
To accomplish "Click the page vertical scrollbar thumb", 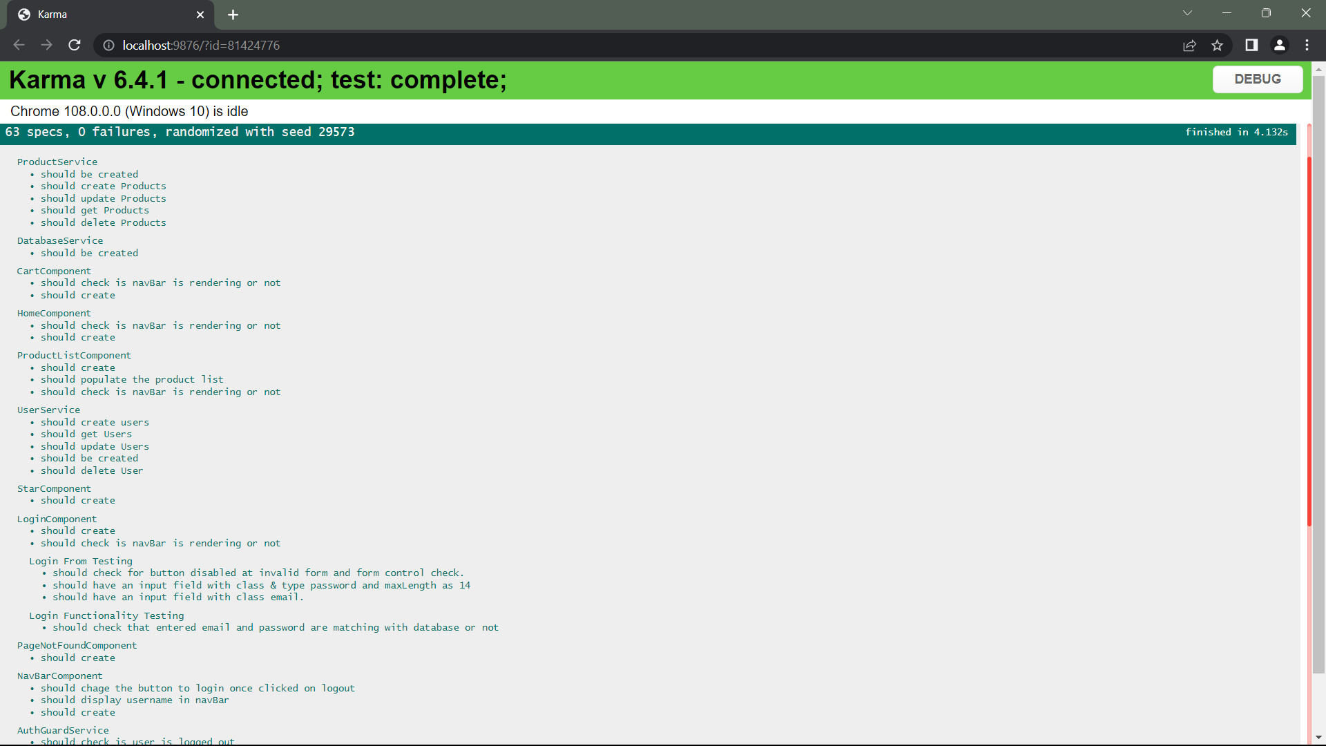I will tap(1318, 373).
